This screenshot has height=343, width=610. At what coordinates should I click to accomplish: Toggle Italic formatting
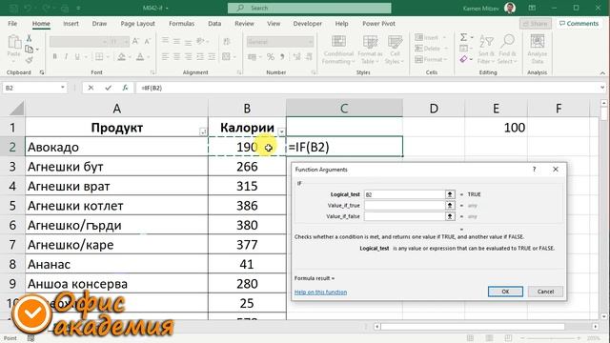66,57
